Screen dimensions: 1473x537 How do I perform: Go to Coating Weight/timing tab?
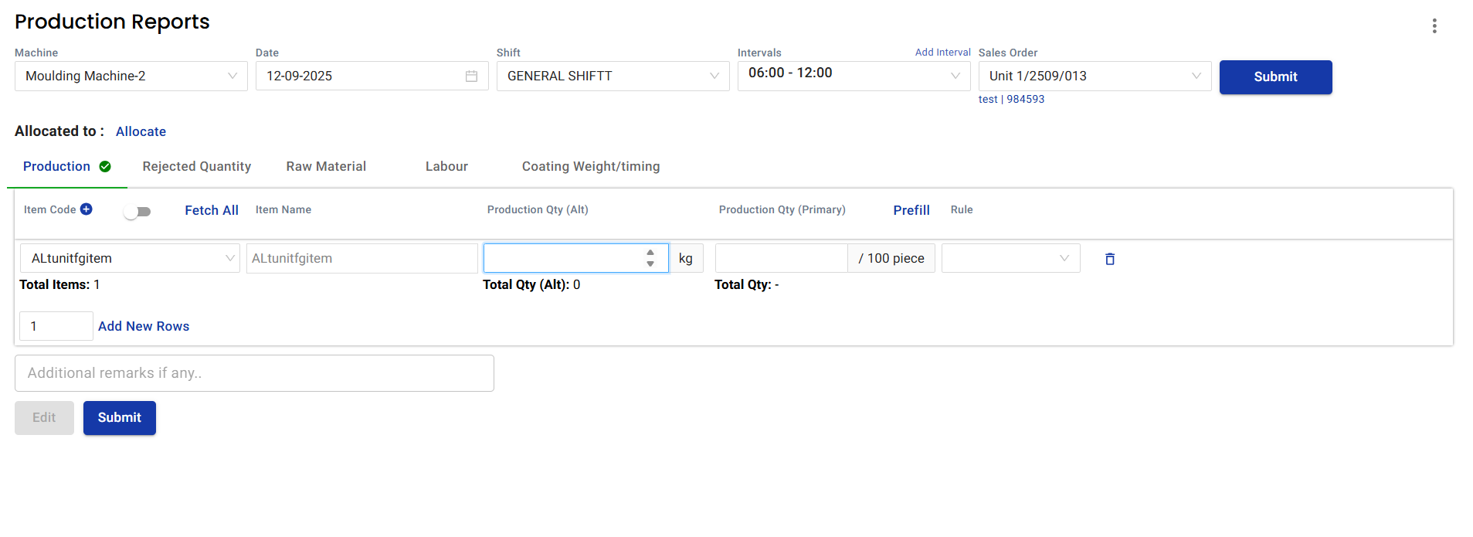pos(591,166)
